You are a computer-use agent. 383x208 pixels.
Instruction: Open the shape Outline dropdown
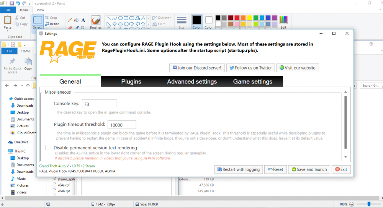162,18
